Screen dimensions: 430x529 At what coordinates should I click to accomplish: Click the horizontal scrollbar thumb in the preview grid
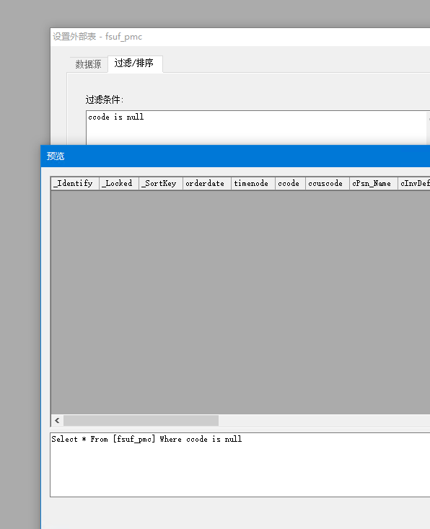[141, 420]
